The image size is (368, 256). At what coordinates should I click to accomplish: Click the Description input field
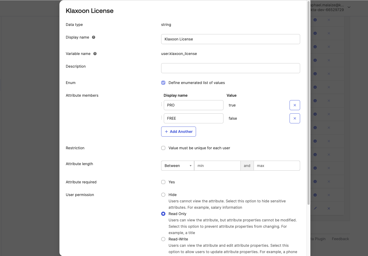click(230, 68)
